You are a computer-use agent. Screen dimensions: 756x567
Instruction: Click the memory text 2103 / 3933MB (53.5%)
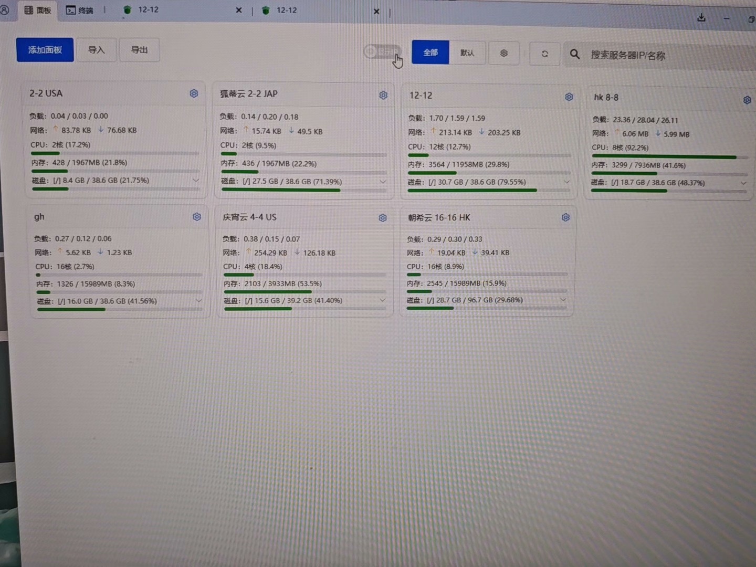pyautogui.click(x=283, y=283)
